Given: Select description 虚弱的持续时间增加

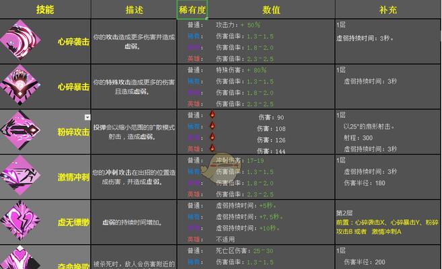Looking at the screenshot, I should point(133,223).
